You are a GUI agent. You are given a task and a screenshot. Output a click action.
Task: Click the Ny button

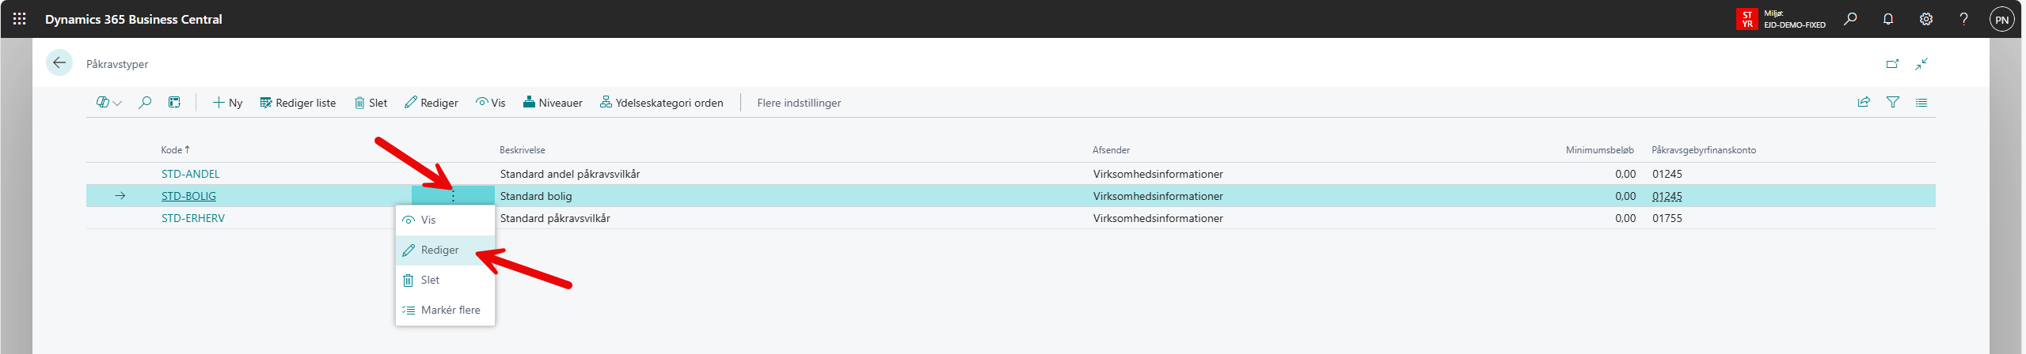[x=227, y=103]
